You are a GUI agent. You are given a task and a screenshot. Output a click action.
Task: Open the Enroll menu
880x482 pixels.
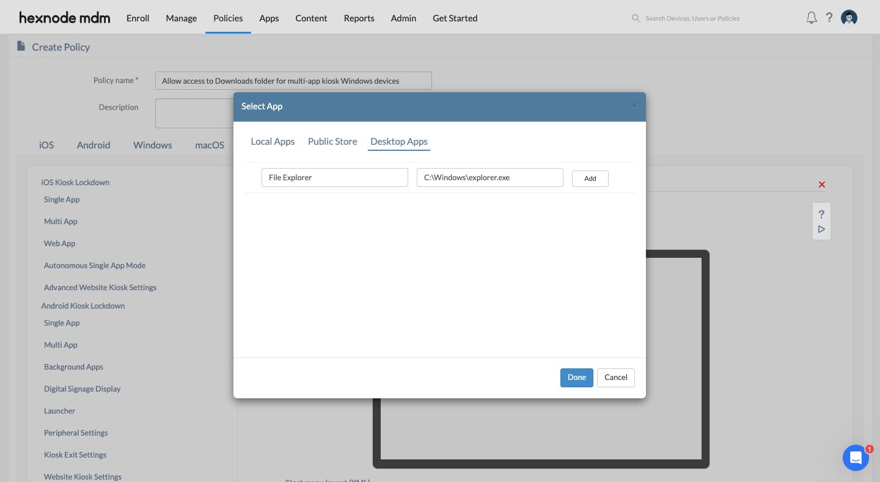coord(138,18)
